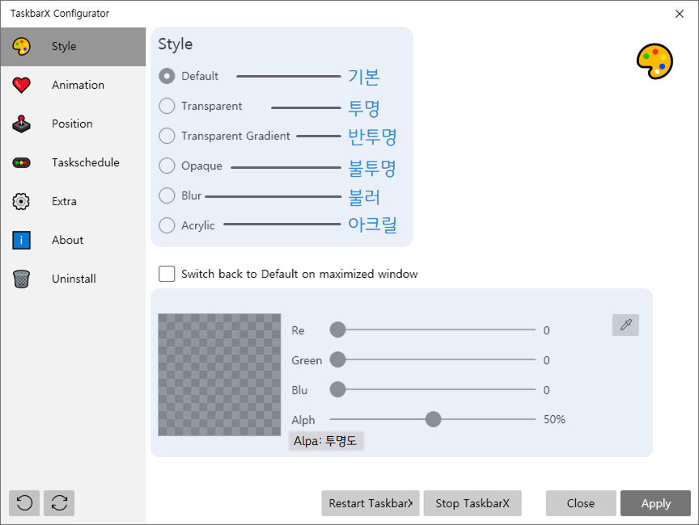Choose the Blur style radio button

(167, 195)
